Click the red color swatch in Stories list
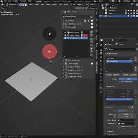This screenshot has width=138, height=138. coord(85,35)
